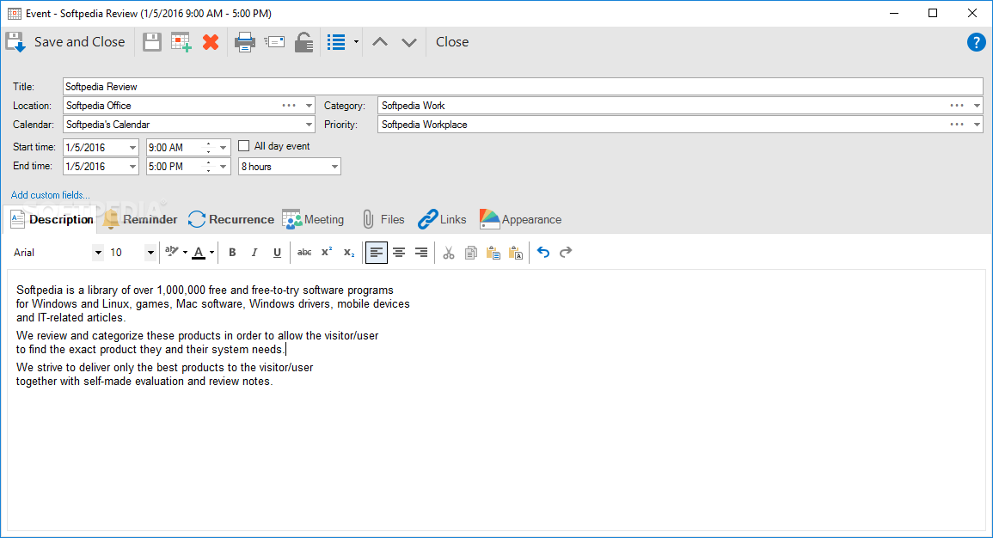This screenshot has width=993, height=538.
Task: Open the Arial font name dropdown
Action: (x=97, y=253)
